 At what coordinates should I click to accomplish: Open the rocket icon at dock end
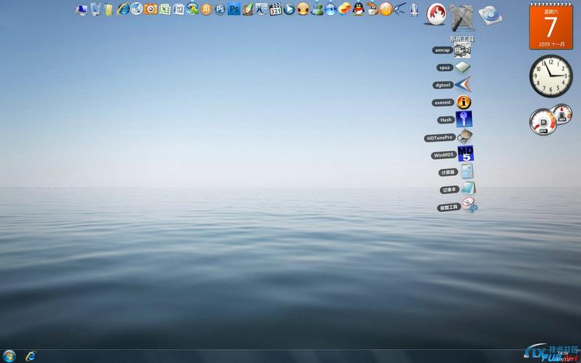414,9
